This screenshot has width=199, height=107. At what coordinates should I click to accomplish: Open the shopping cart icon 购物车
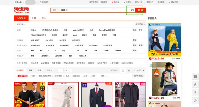pyautogui.click(x=112, y=2)
